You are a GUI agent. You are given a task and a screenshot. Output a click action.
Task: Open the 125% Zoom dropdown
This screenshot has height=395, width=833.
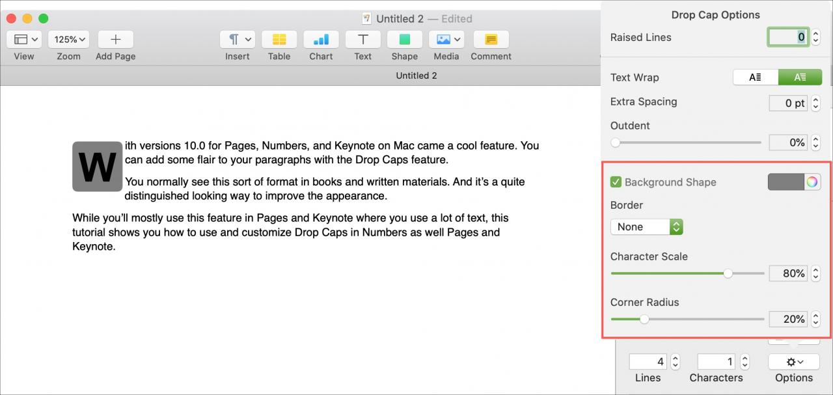click(x=68, y=39)
